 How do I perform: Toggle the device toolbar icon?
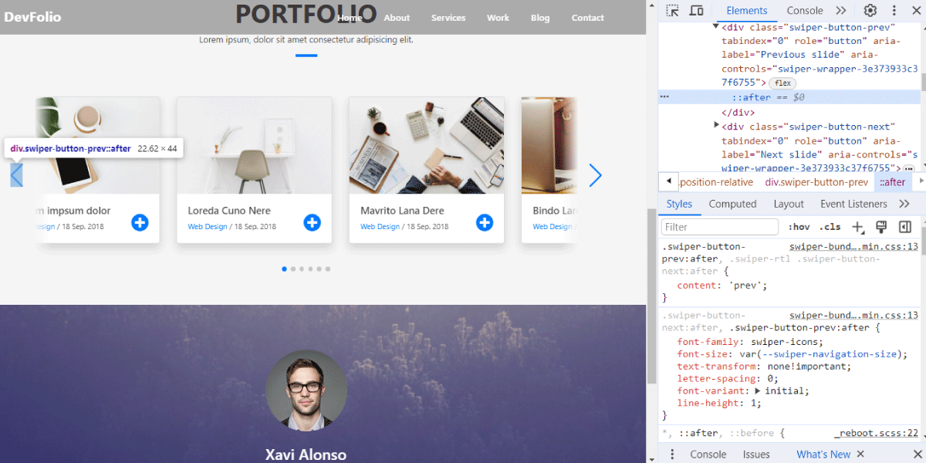696,11
